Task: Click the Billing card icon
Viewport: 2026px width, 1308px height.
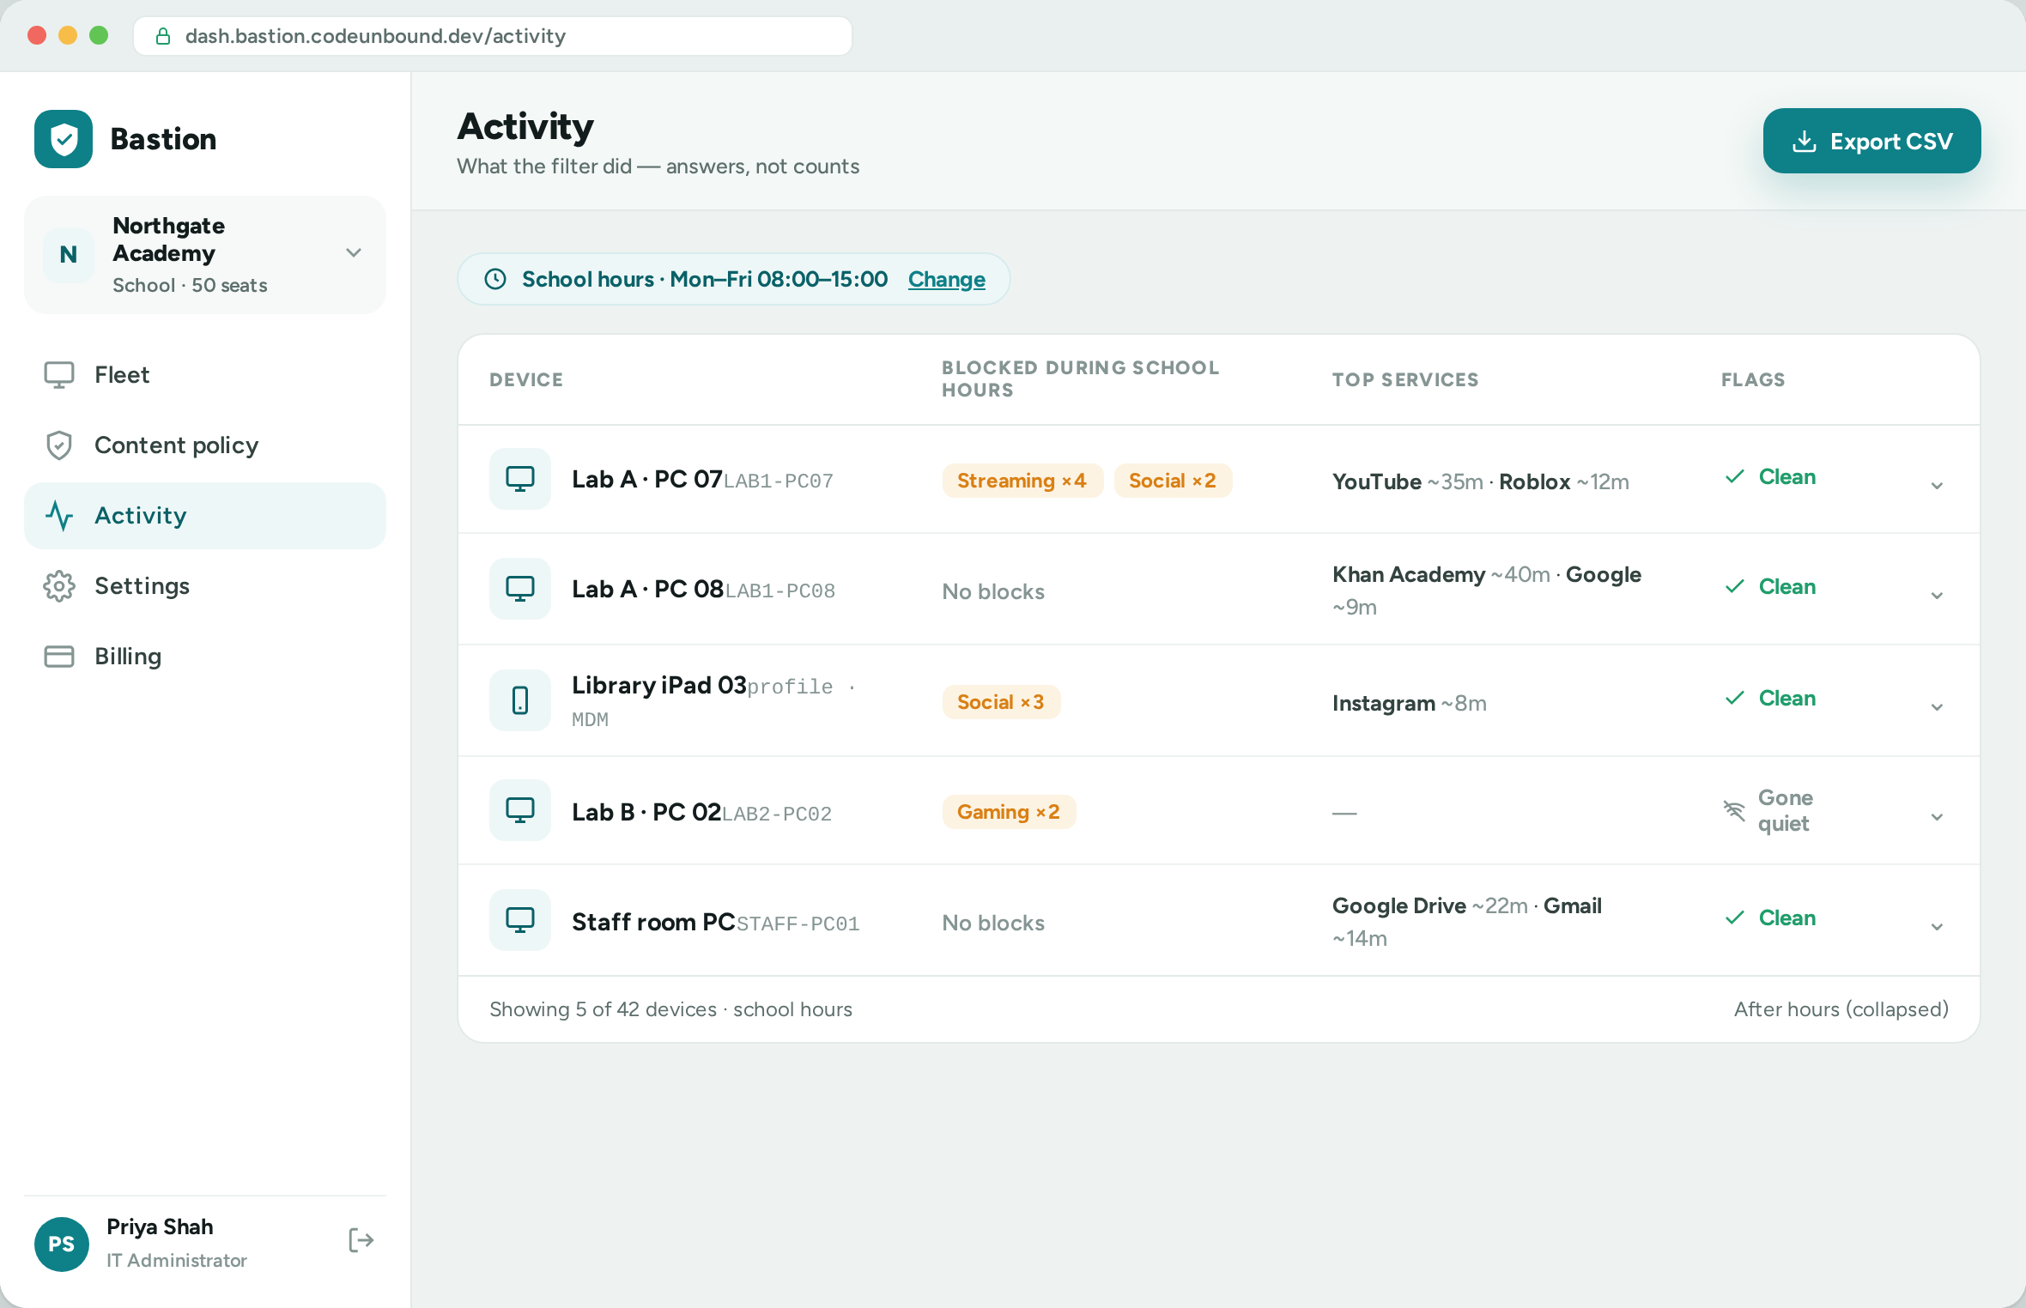Action: (x=59, y=657)
